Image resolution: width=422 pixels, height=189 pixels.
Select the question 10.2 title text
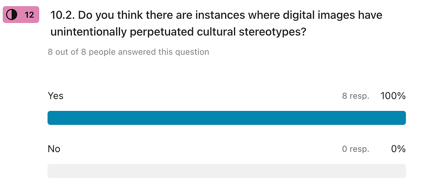(216, 23)
